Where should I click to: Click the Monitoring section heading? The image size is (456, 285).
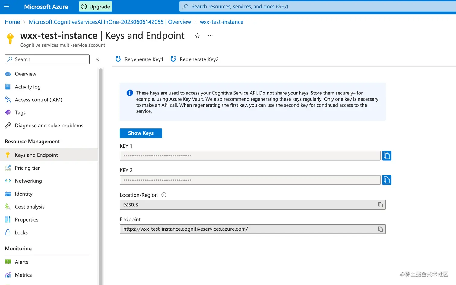point(18,248)
